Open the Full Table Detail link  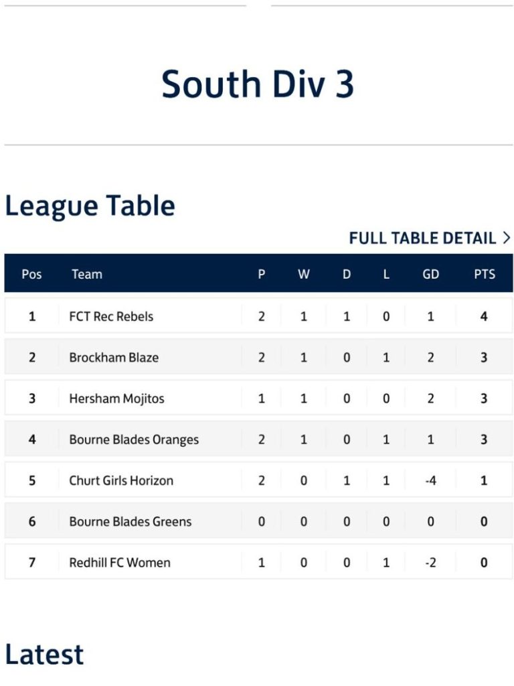tap(422, 238)
